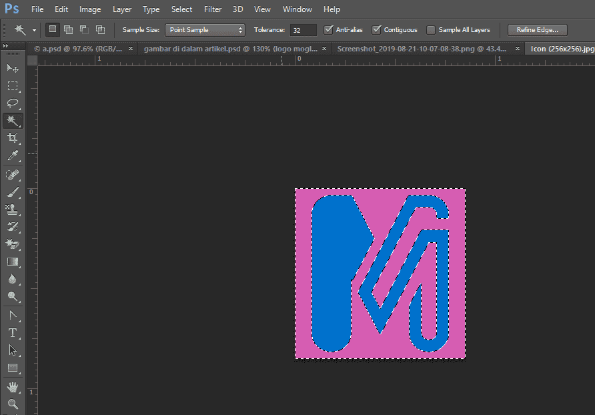The image size is (595, 415).
Task: Select the Path Selection tool
Action: coord(13,350)
